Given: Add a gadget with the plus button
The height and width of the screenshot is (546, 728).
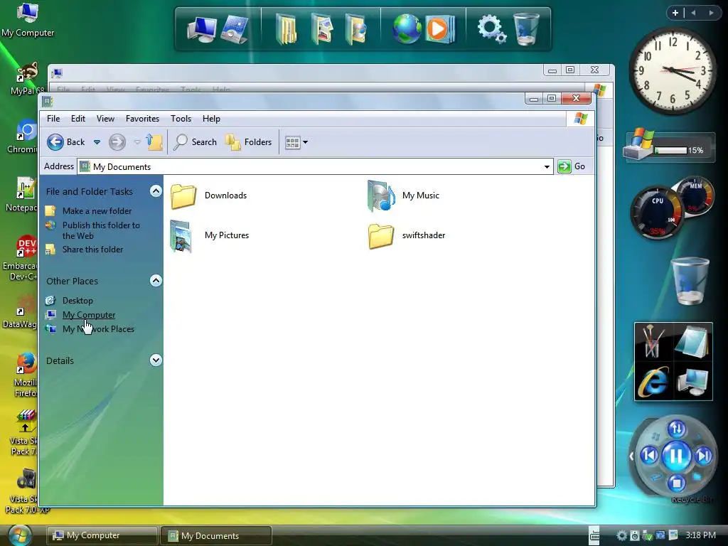Looking at the screenshot, I should [x=675, y=13].
